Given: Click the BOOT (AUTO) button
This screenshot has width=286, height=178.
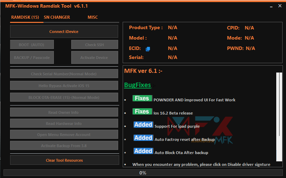Looking at the screenshot, I should [x=32, y=45].
